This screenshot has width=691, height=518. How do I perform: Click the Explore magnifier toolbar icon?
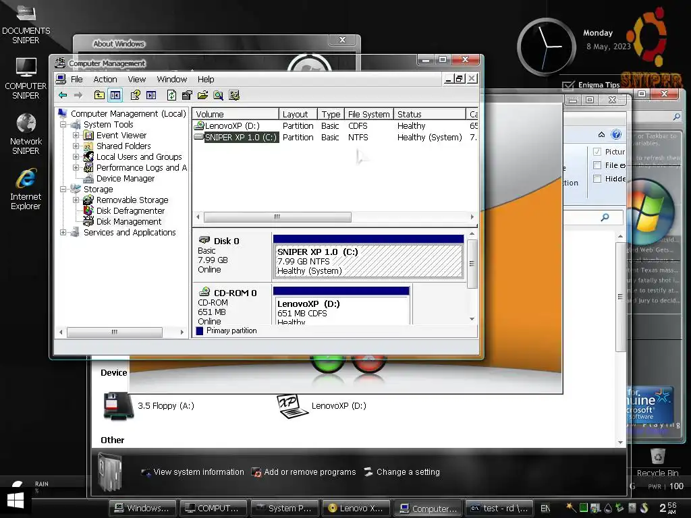218,95
